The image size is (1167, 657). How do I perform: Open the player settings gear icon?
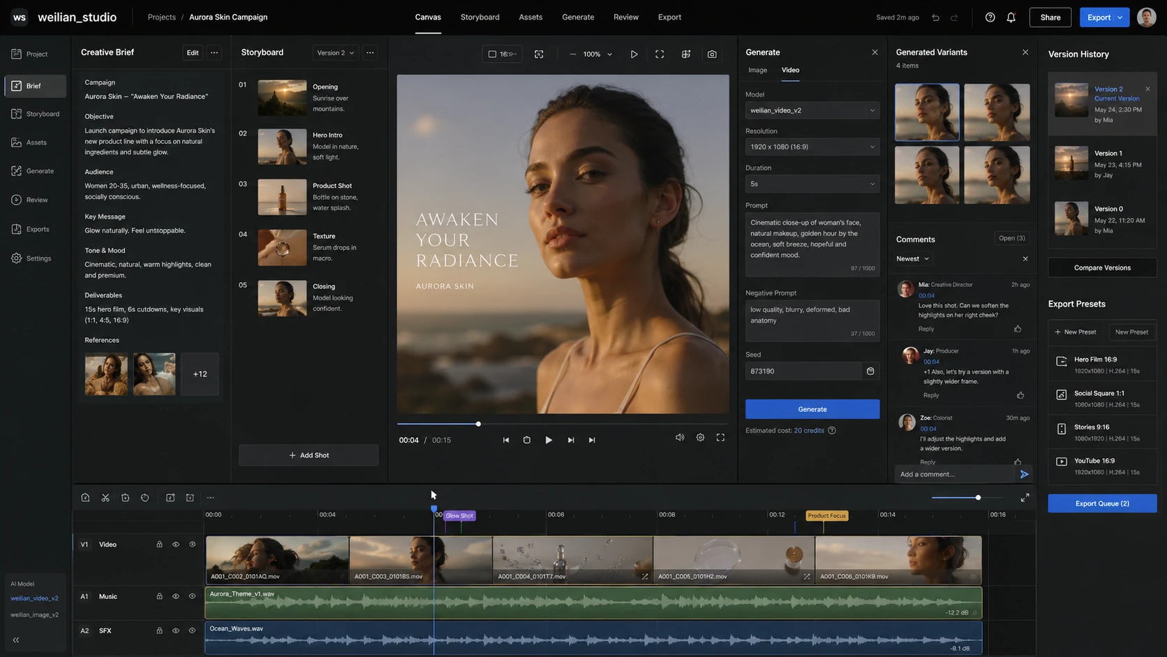700,438
